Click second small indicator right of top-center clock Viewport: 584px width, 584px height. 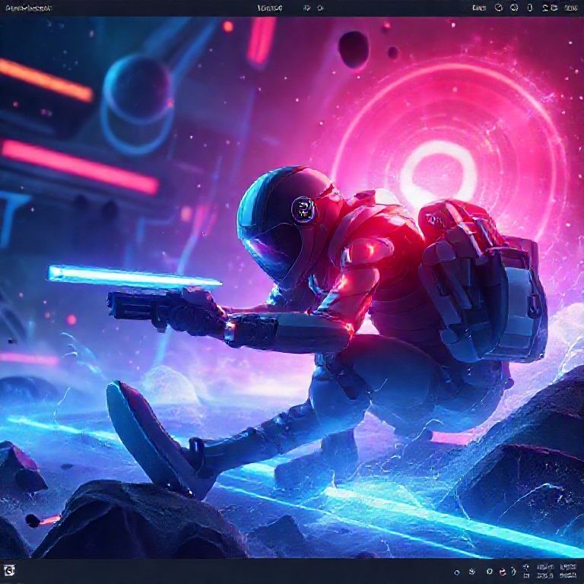tap(320, 8)
